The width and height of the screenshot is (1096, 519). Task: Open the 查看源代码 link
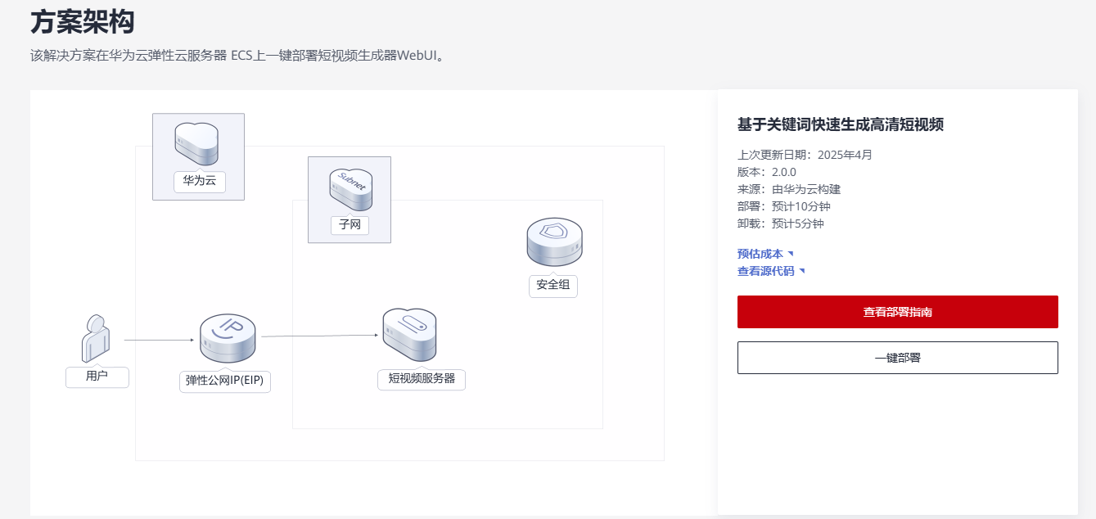pos(766,271)
